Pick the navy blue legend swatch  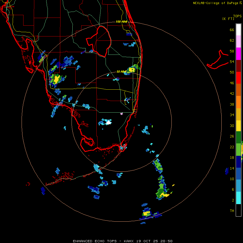tap(238, 162)
